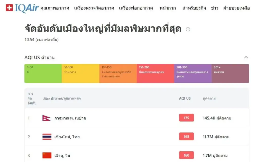This screenshot has height=162, width=257.
Task: Select the หน้ากาก menu item
Action: pyautogui.click(x=168, y=8)
